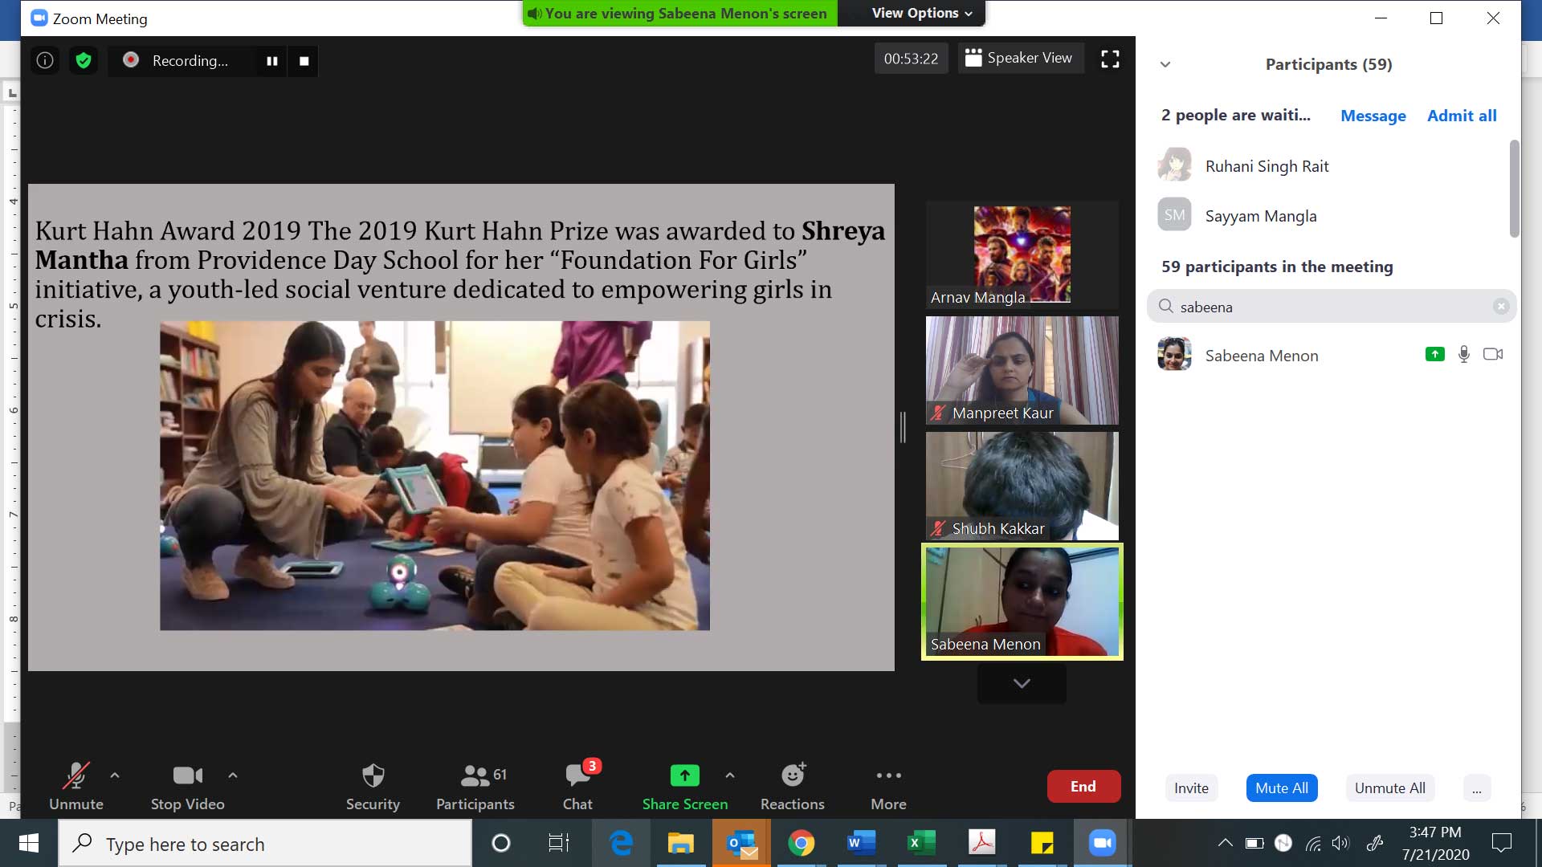The image size is (1542, 867).
Task: Open share options arrow next to Share Screen
Action: [729, 775]
